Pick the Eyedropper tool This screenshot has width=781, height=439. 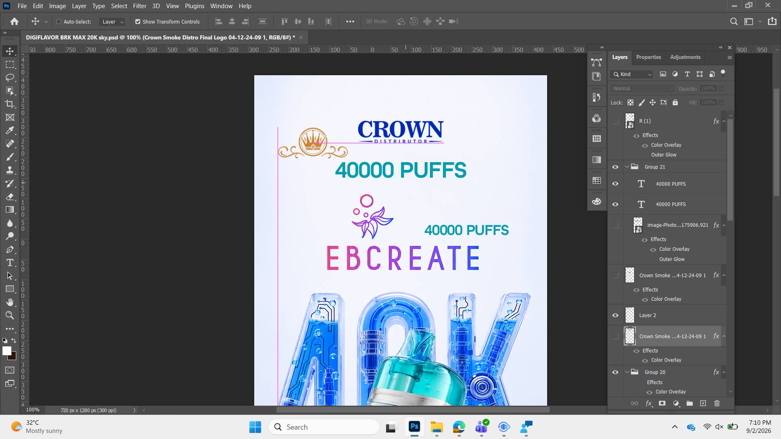point(10,130)
